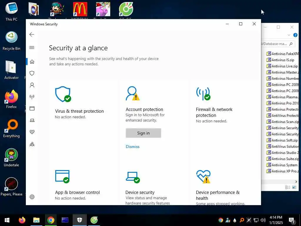301x226 pixels.
Task: Click the Sign in button
Action: tap(143, 133)
